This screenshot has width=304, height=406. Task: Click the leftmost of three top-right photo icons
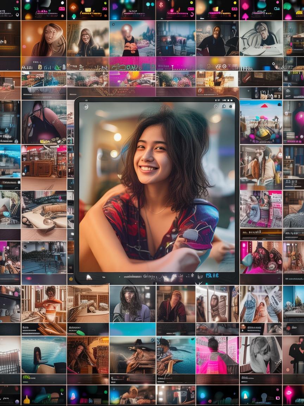point(216,106)
